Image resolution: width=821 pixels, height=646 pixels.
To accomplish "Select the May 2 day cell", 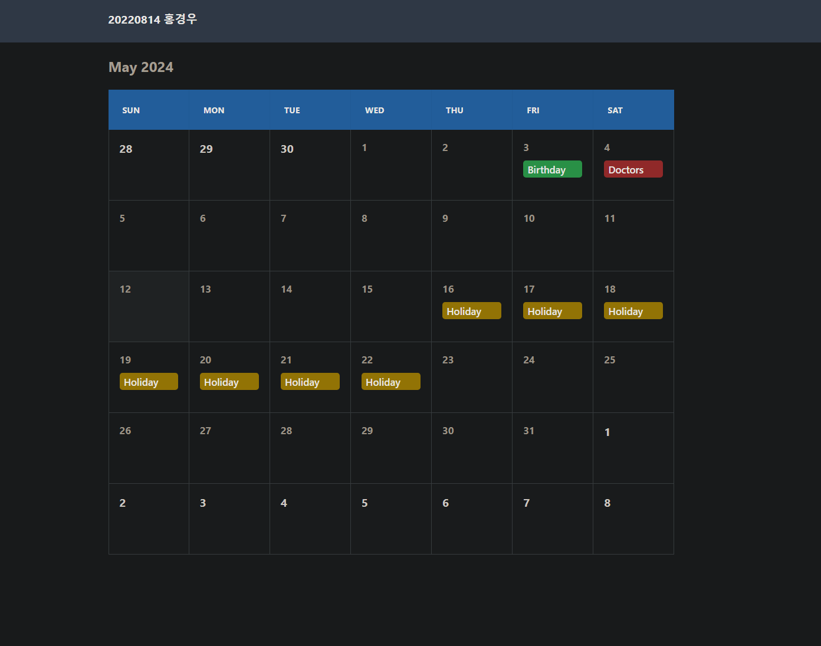I will (472, 165).
